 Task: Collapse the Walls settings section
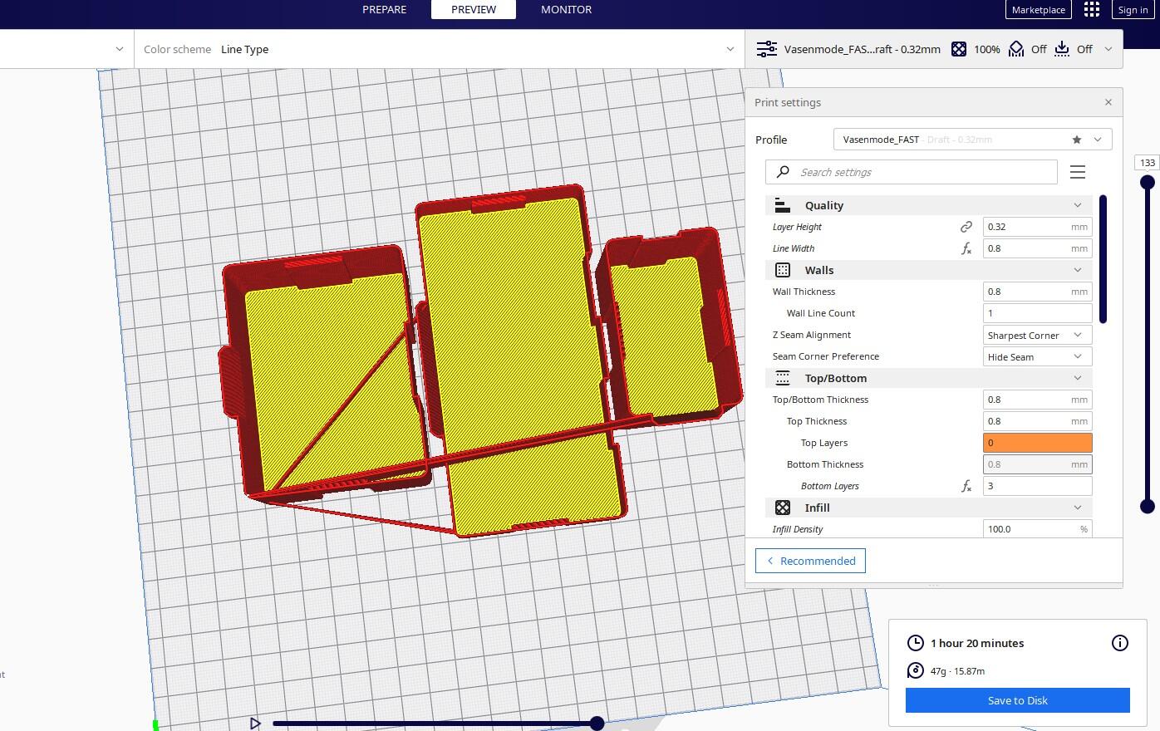point(1078,270)
